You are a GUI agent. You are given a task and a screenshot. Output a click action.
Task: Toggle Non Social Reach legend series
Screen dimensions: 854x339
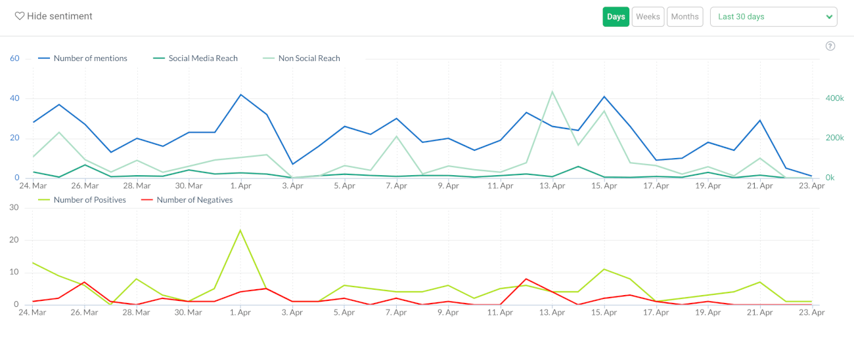click(x=309, y=58)
